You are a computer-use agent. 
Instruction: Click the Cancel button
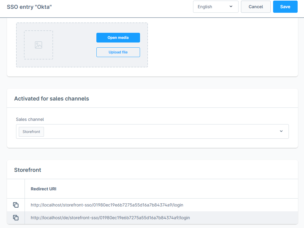click(256, 7)
